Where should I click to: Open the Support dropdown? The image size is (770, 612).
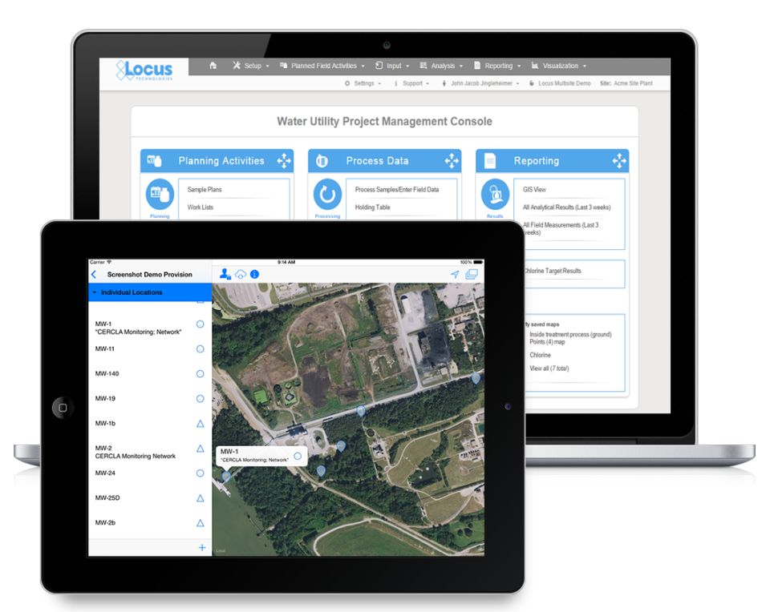(411, 83)
